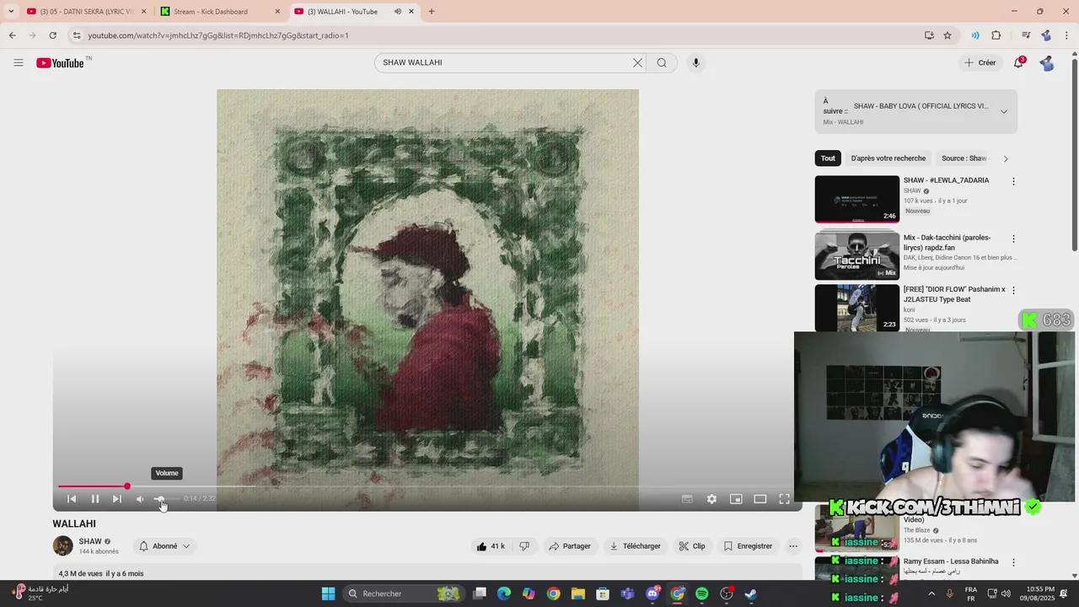This screenshot has height=607, width=1079.
Task: Enter fullscreen video mode
Action: click(x=784, y=499)
